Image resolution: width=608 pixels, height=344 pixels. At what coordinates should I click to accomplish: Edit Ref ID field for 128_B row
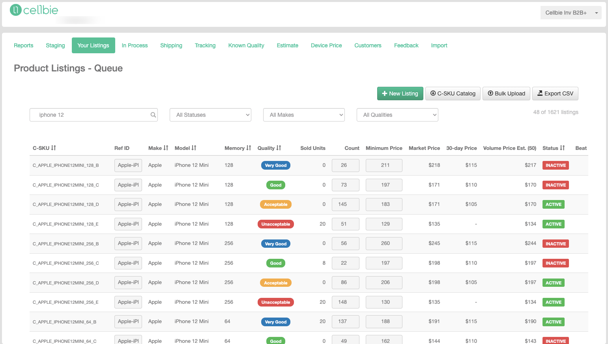(128, 165)
